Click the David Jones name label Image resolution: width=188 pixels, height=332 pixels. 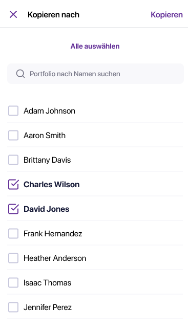point(47,209)
